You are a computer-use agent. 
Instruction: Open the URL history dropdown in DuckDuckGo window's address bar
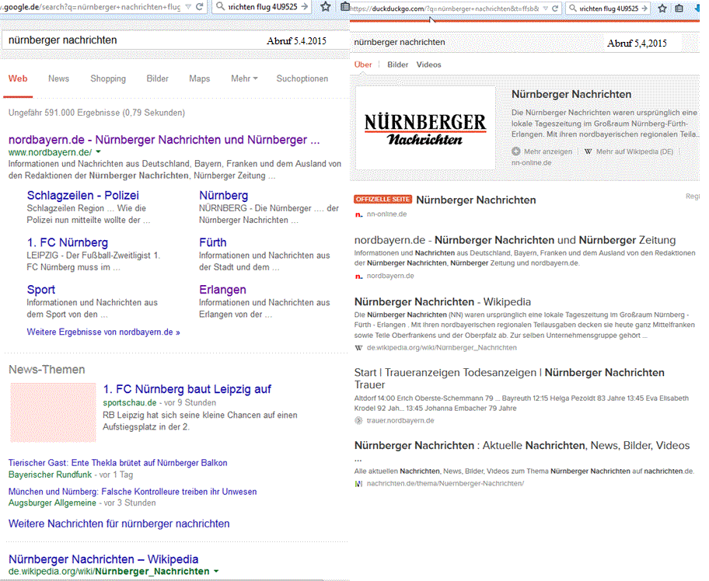pyautogui.click(x=545, y=9)
